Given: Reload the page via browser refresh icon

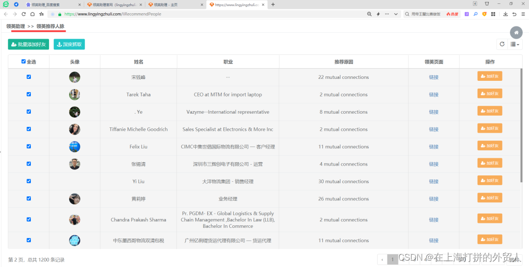Looking at the screenshot, I should point(24,14).
